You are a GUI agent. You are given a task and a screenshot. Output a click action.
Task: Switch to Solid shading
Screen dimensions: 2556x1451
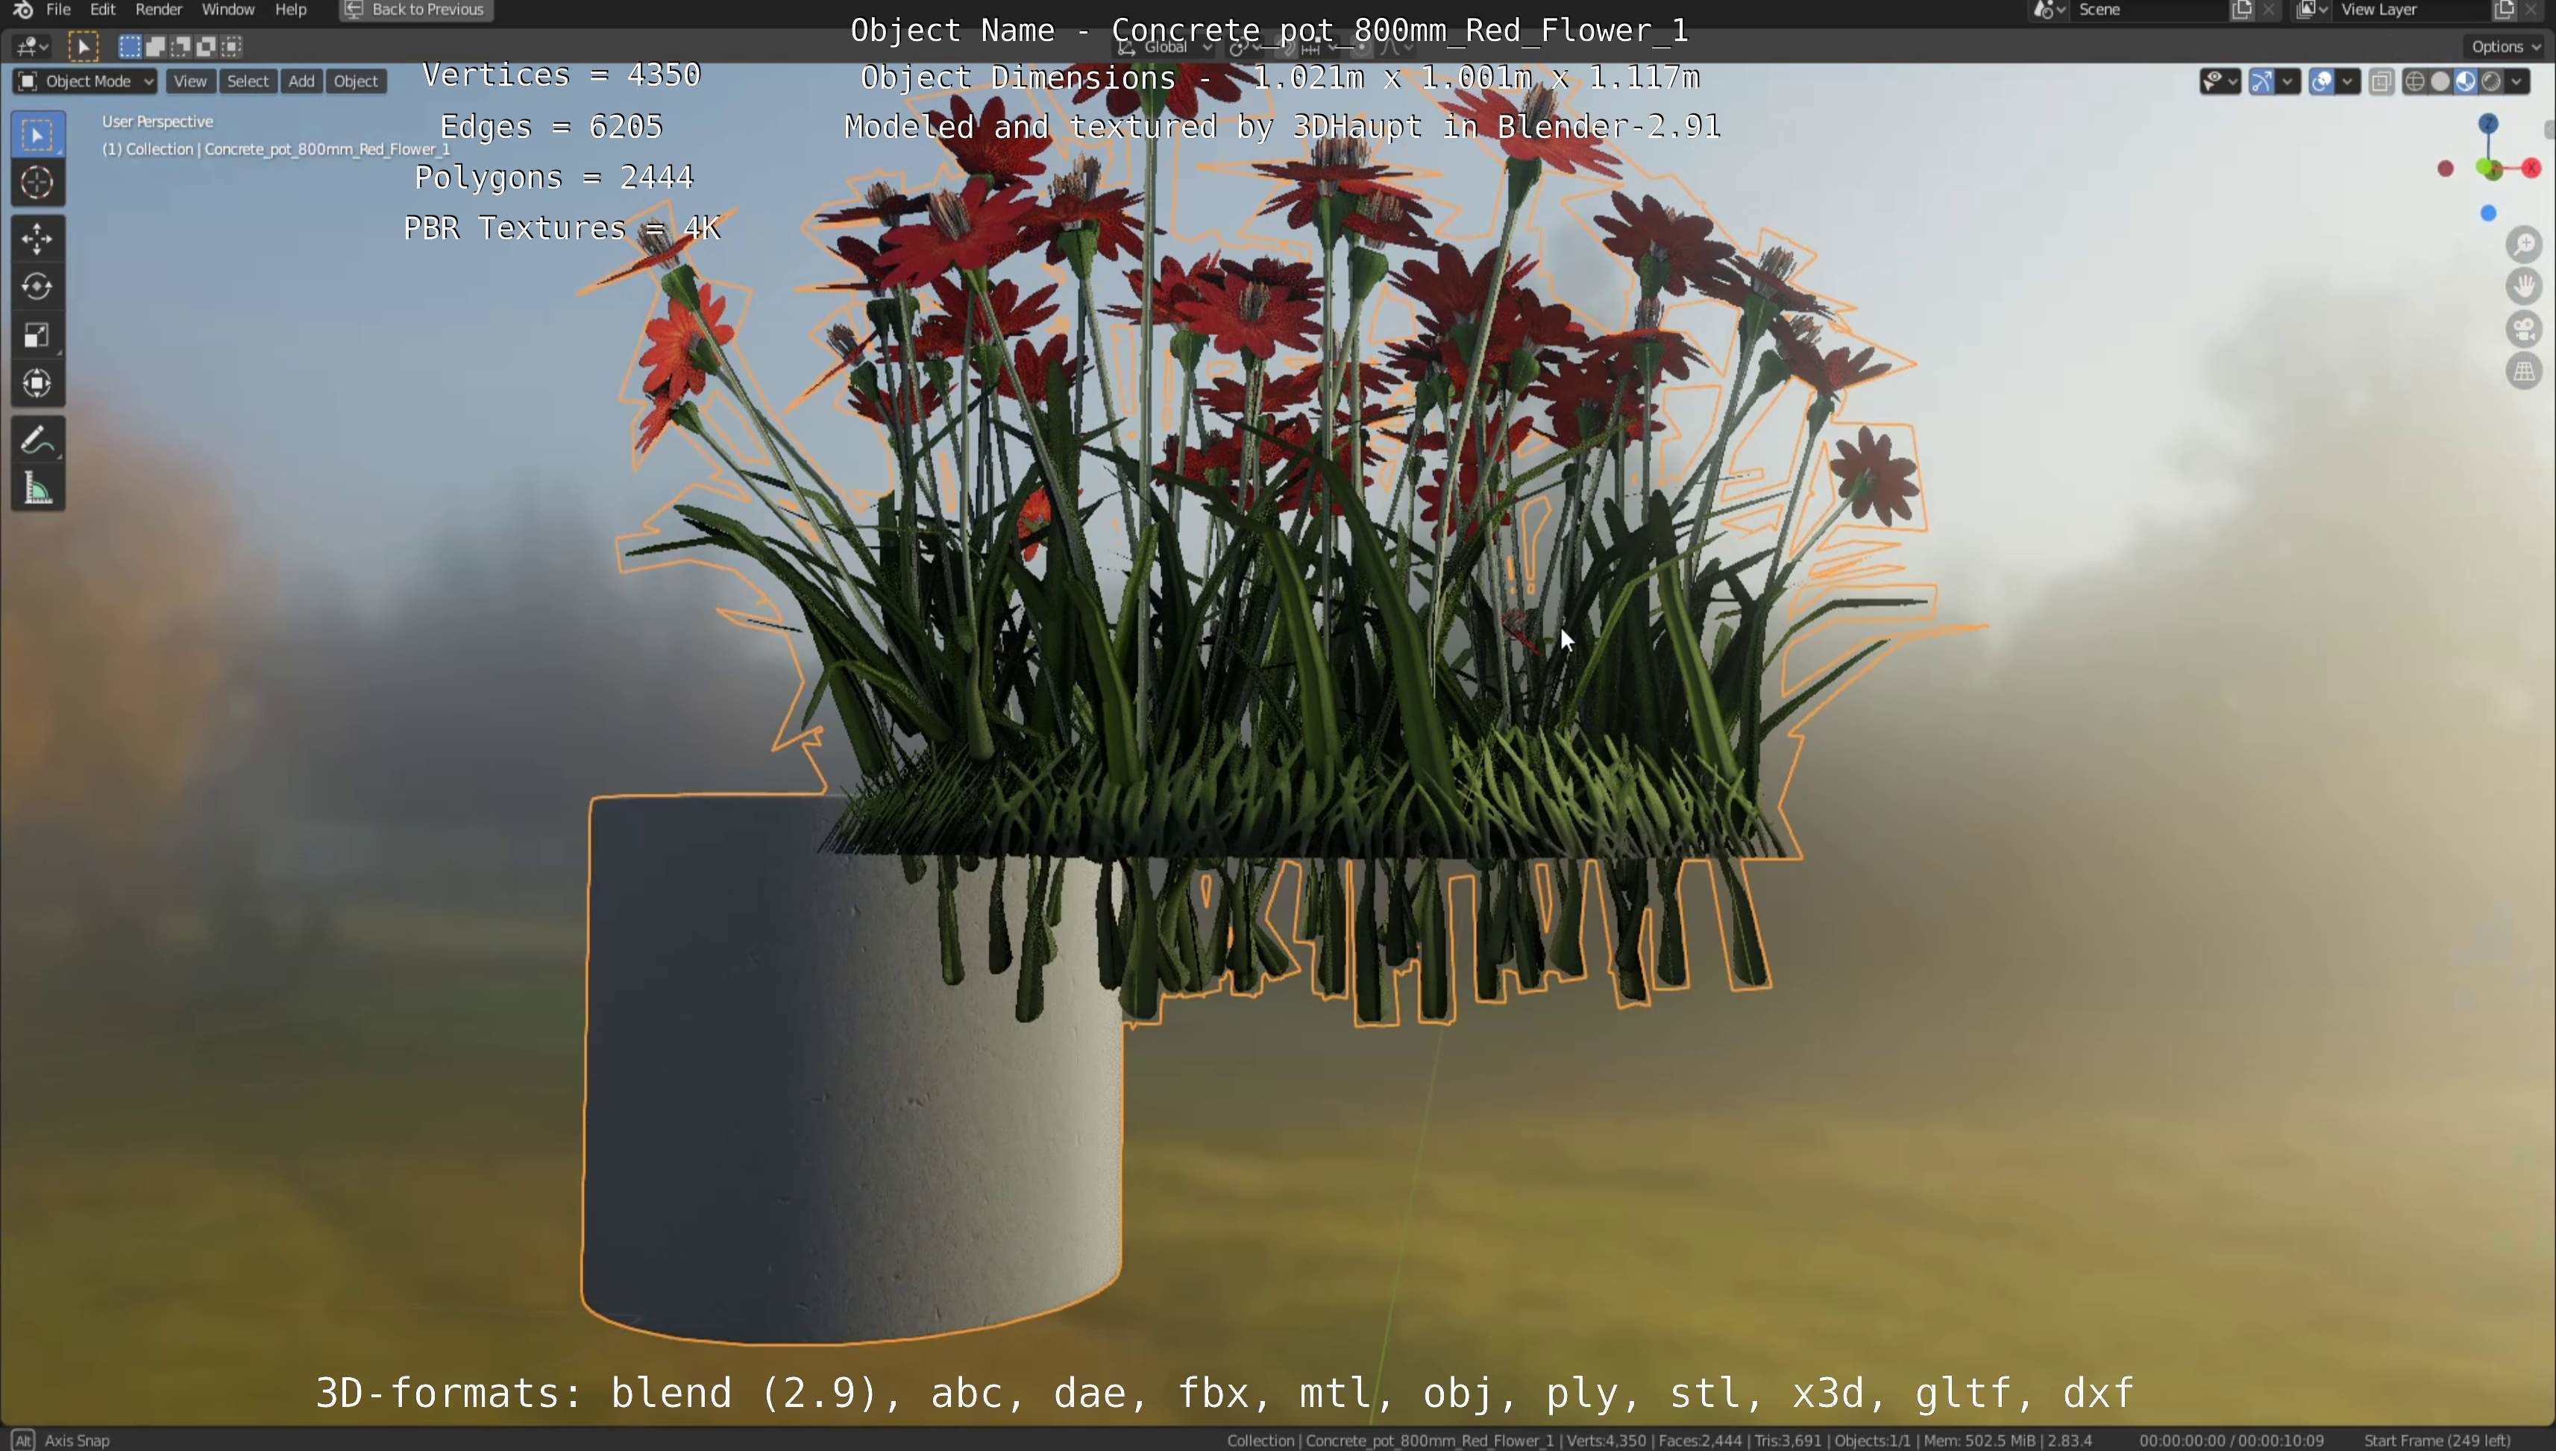[2440, 82]
